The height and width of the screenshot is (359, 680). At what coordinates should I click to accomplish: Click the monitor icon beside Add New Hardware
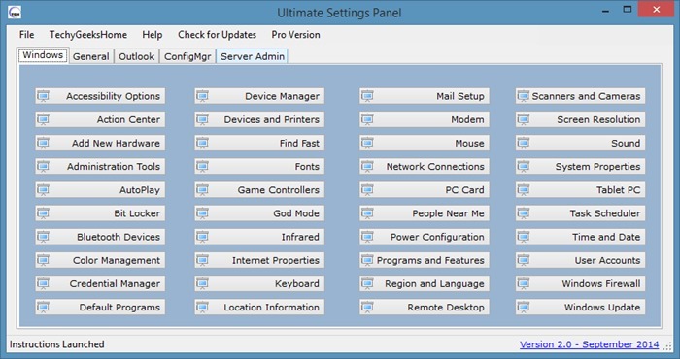pos(43,143)
